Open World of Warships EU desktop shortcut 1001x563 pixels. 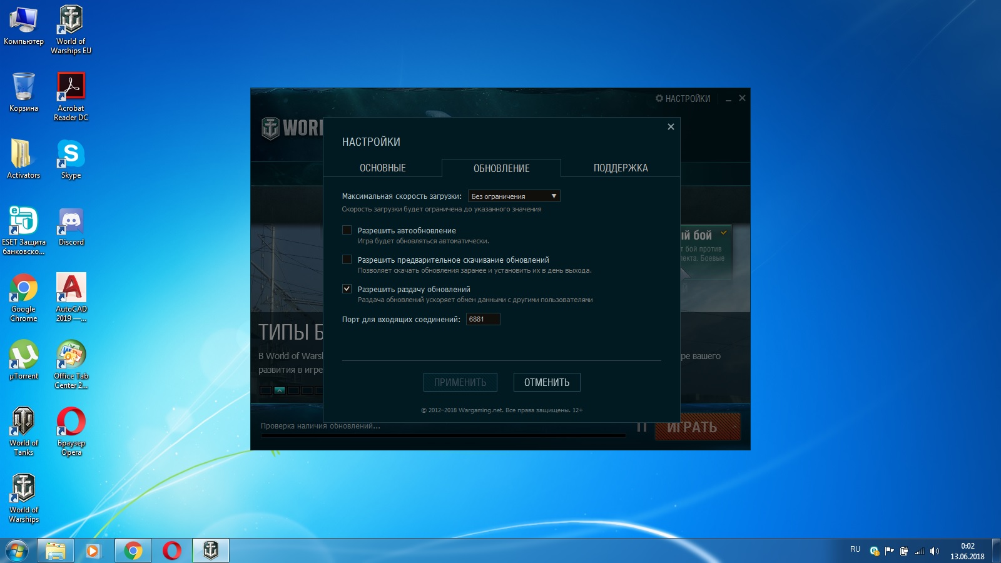(x=71, y=29)
